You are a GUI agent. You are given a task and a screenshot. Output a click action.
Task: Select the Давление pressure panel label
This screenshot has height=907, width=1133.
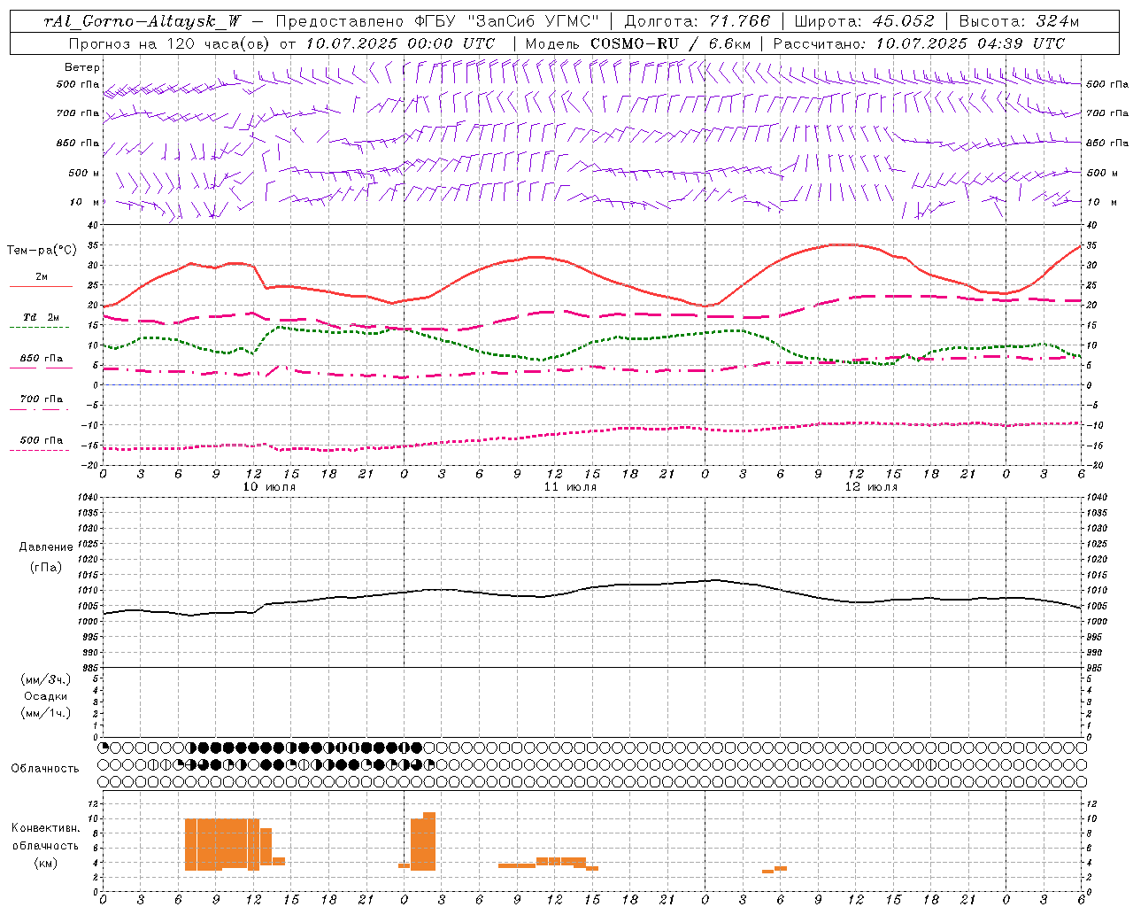point(46,547)
